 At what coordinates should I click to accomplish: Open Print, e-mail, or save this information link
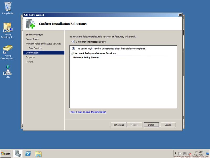(88, 112)
